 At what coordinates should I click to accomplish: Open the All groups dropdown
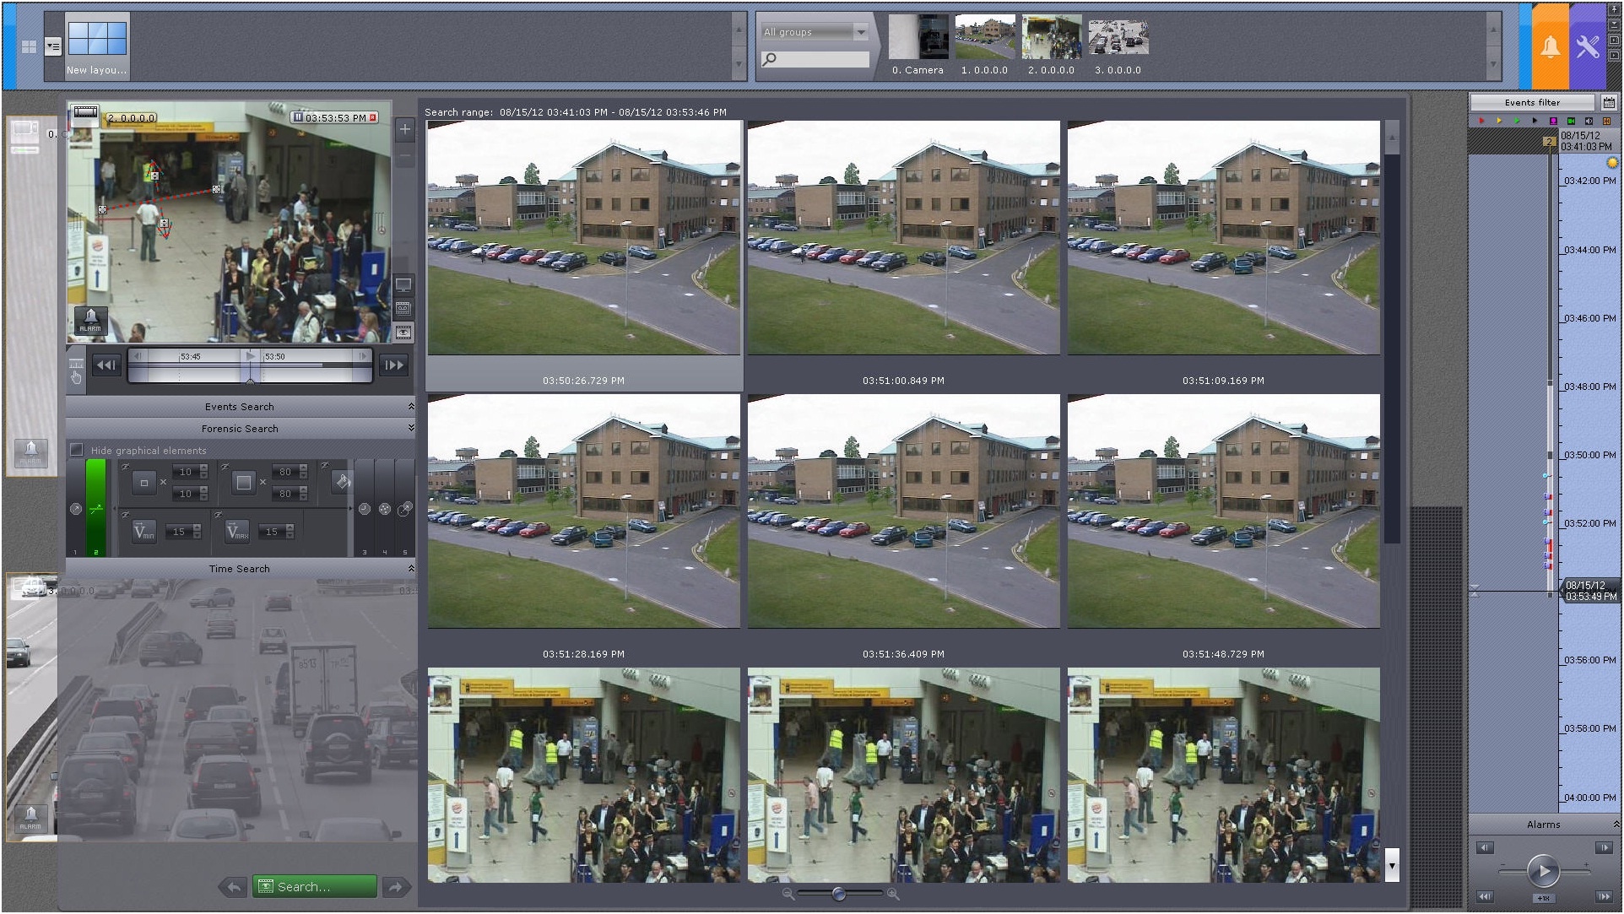click(816, 32)
